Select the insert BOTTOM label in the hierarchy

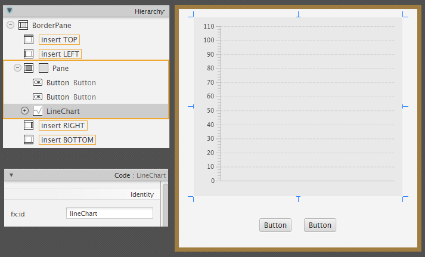67,140
